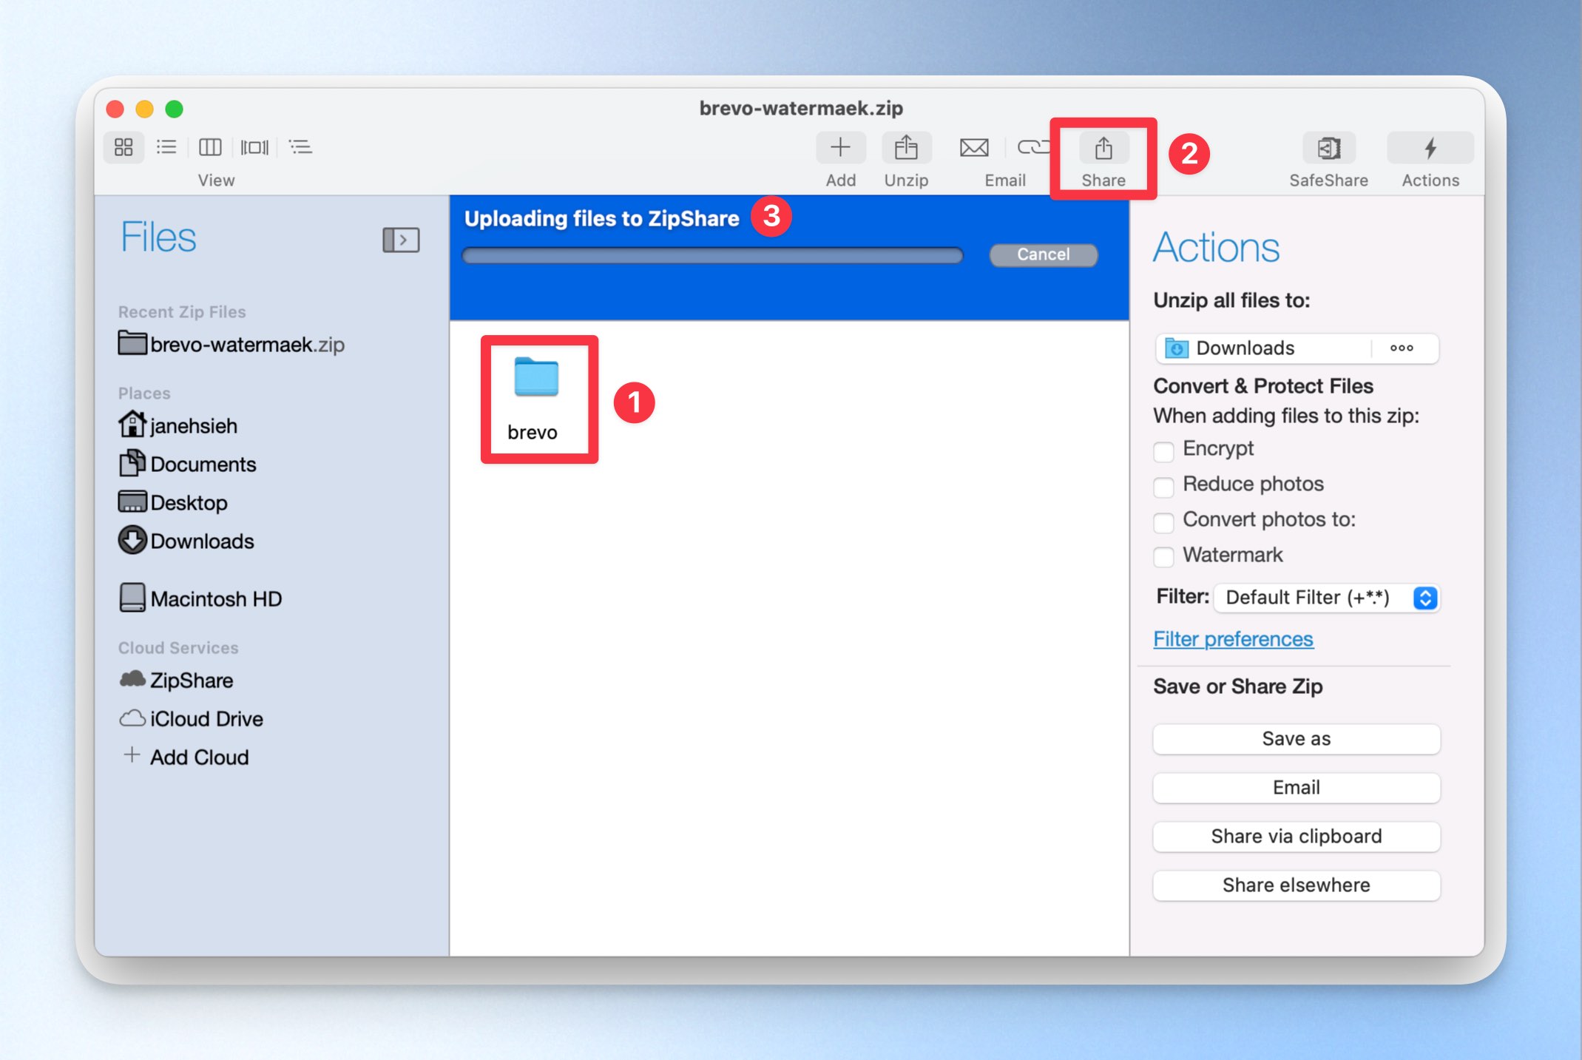Open Filter preferences link

(1233, 639)
